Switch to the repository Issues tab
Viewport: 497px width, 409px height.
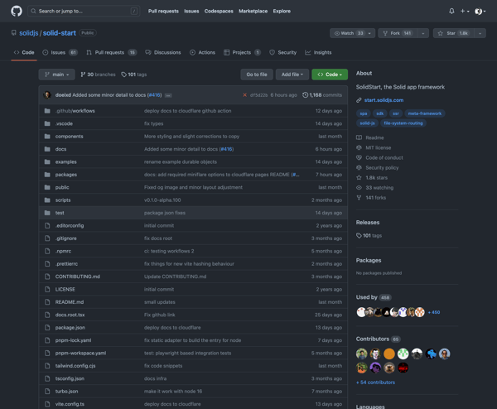tap(60, 53)
